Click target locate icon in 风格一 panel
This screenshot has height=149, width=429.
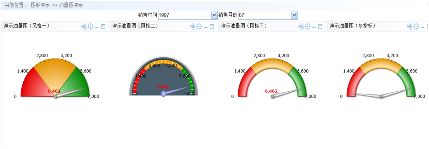point(91,27)
